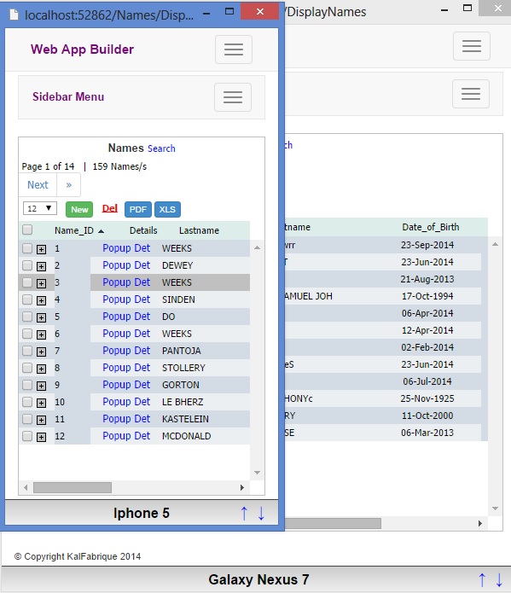This screenshot has height=593, width=511.
Task: Click the LE BHERZ lastname cell
Action: (183, 402)
